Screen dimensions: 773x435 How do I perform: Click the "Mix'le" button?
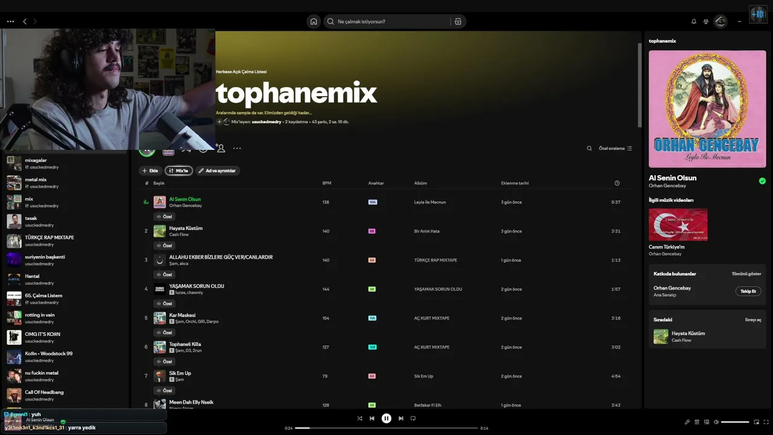pos(179,170)
